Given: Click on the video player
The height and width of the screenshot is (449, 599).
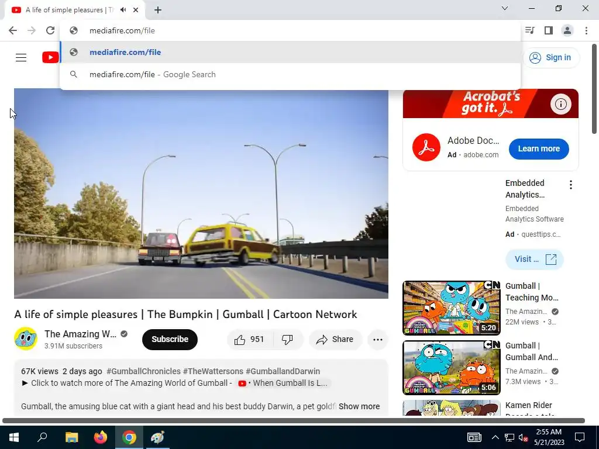Looking at the screenshot, I should pos(201,194).
